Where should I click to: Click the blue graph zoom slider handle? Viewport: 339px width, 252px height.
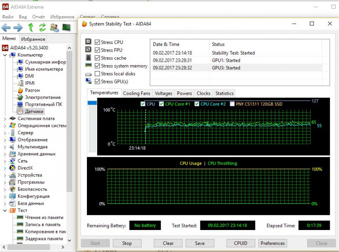click(x=92, y=103)
